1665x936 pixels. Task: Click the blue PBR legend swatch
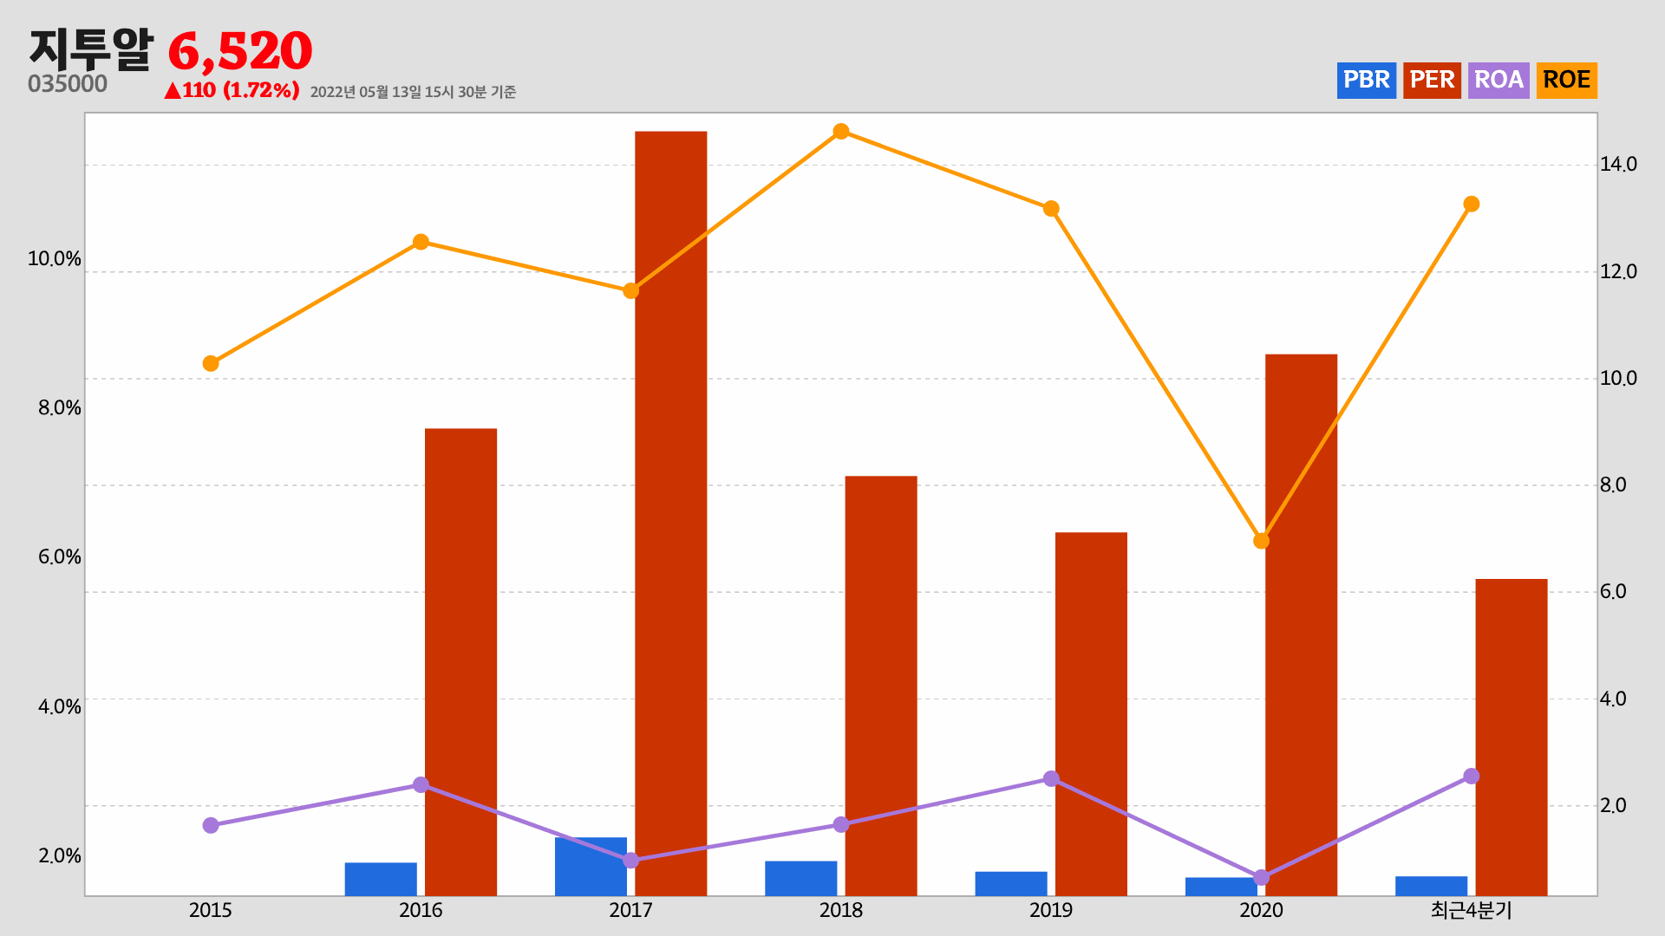click(1366, 80)
